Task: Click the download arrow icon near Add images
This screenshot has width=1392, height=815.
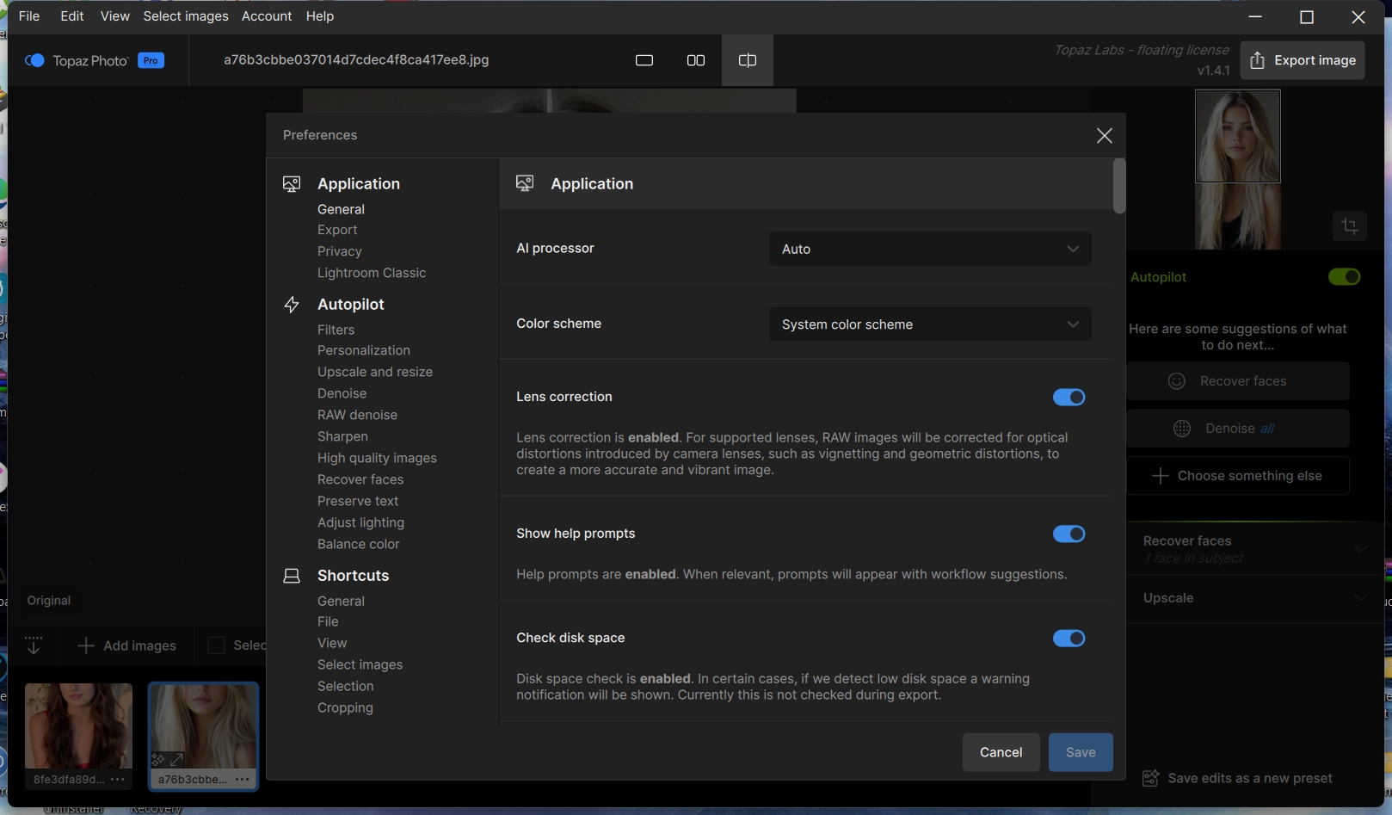Action: pos(34,645)
